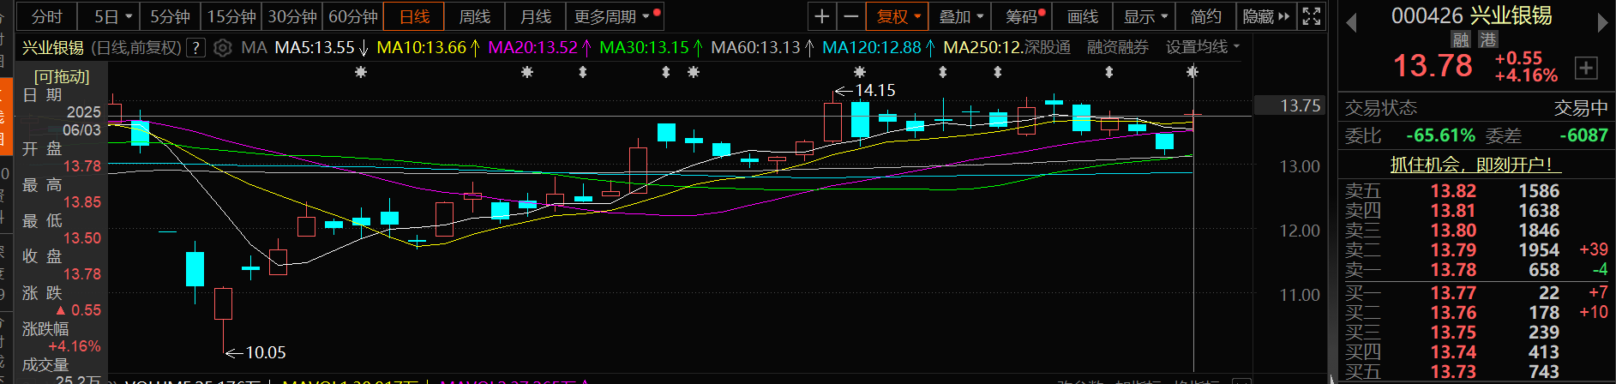The height and width of the screenshot is (384, 1616).
Task: Click the 港 badge under stock name
Action: (x=1487, y=39)
